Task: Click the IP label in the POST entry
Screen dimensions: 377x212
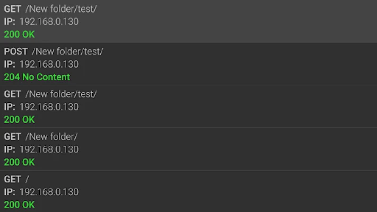Action: click(10, 64)
